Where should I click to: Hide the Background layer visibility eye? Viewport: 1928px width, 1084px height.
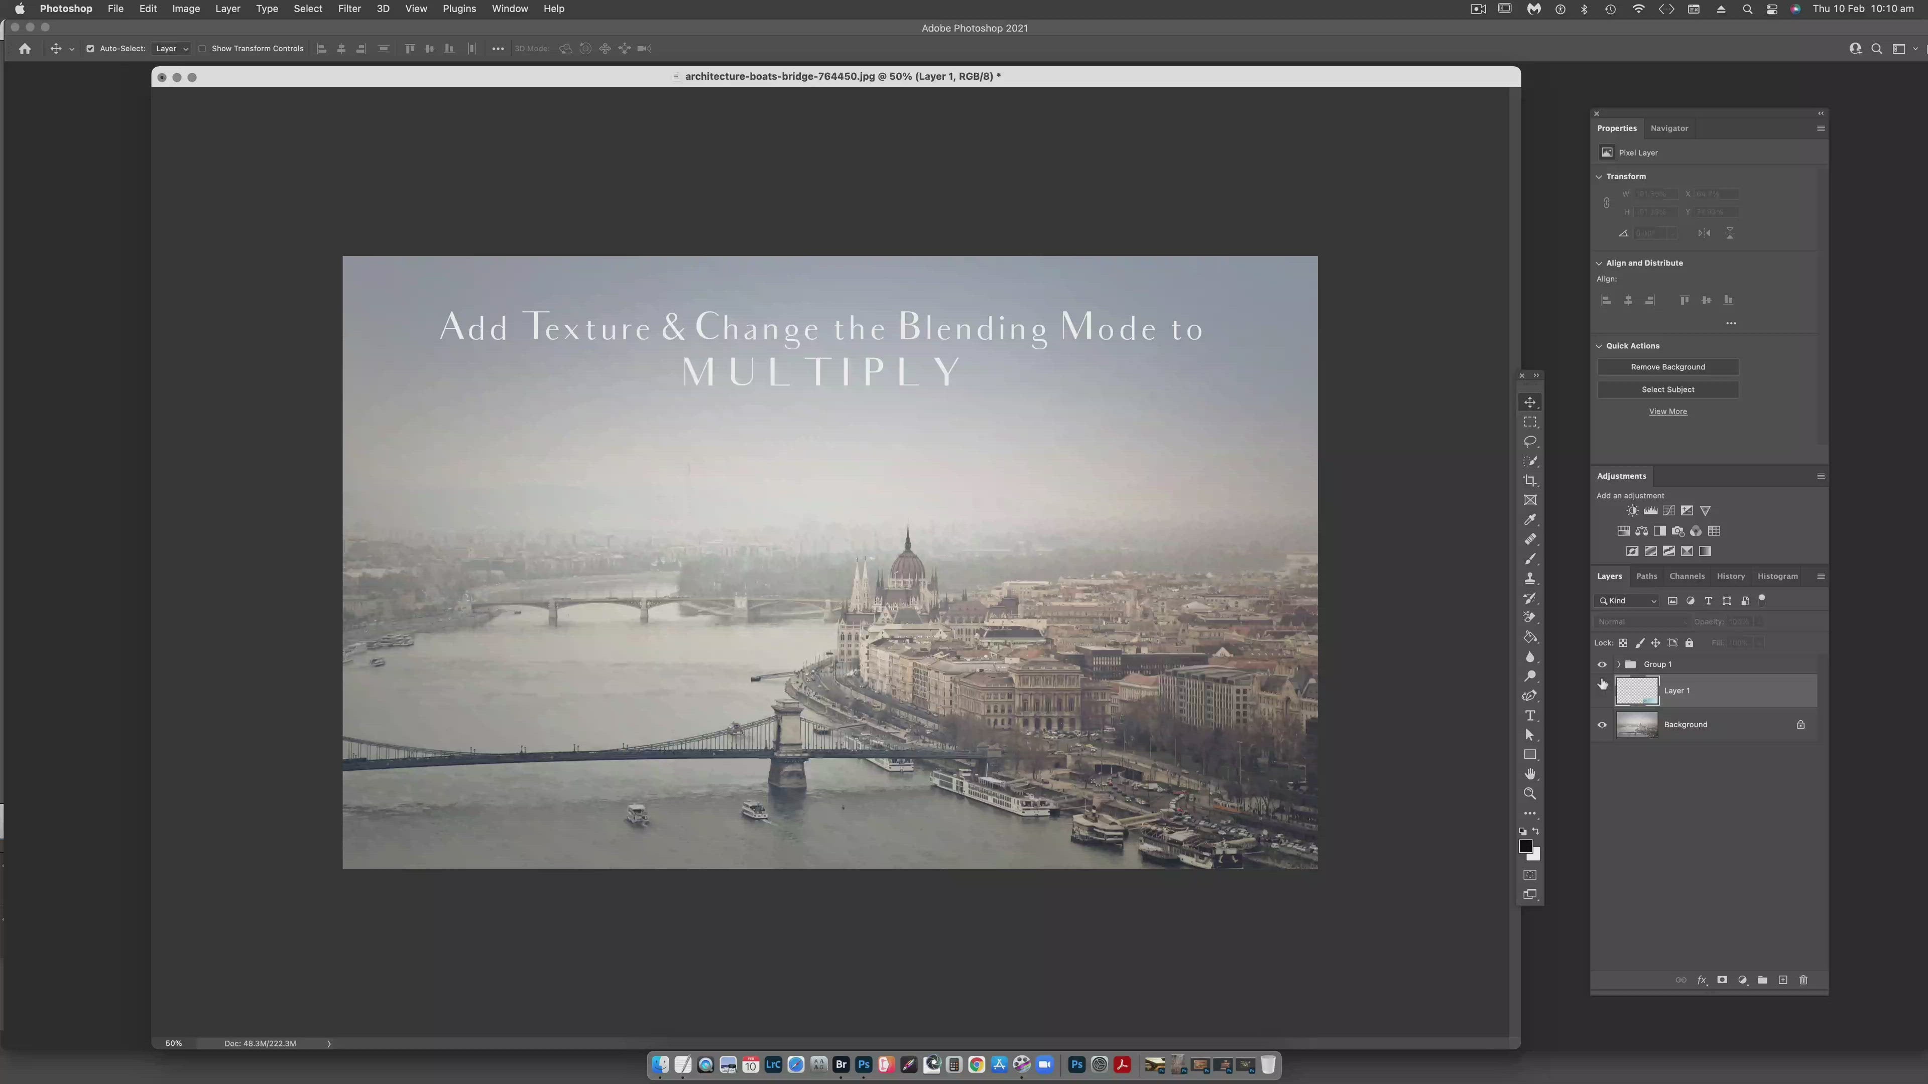click(x=1602, y=724)
